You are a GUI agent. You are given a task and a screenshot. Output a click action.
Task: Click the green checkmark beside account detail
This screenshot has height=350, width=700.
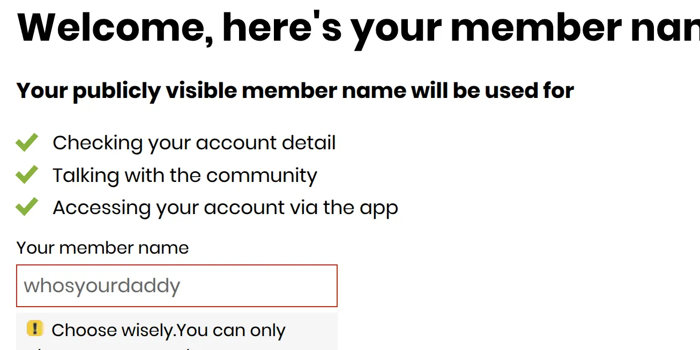[27, 142]
